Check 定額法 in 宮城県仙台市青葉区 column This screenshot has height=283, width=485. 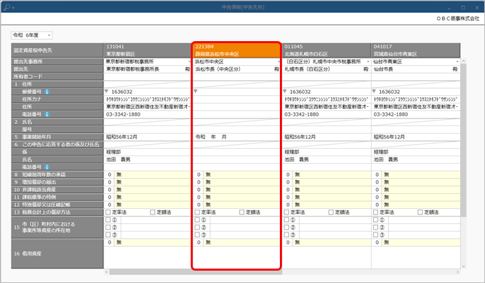tap(420, 212)
